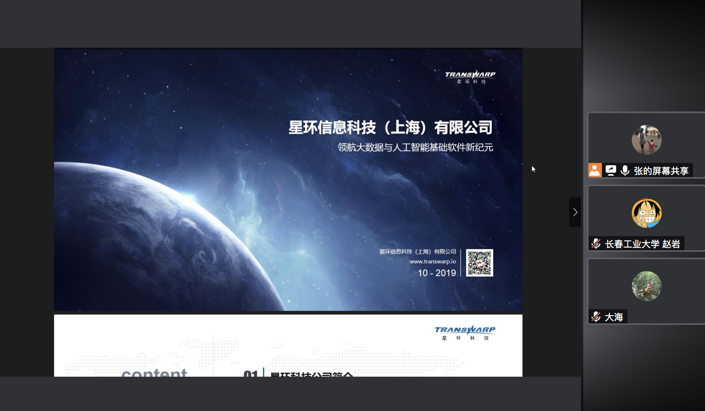The height and width of the screenshot is (411, 705).
Task: Click the 星环信息科技（上海）有限公司 slide title
Action: pyautogui.click(x=390, y=128)
